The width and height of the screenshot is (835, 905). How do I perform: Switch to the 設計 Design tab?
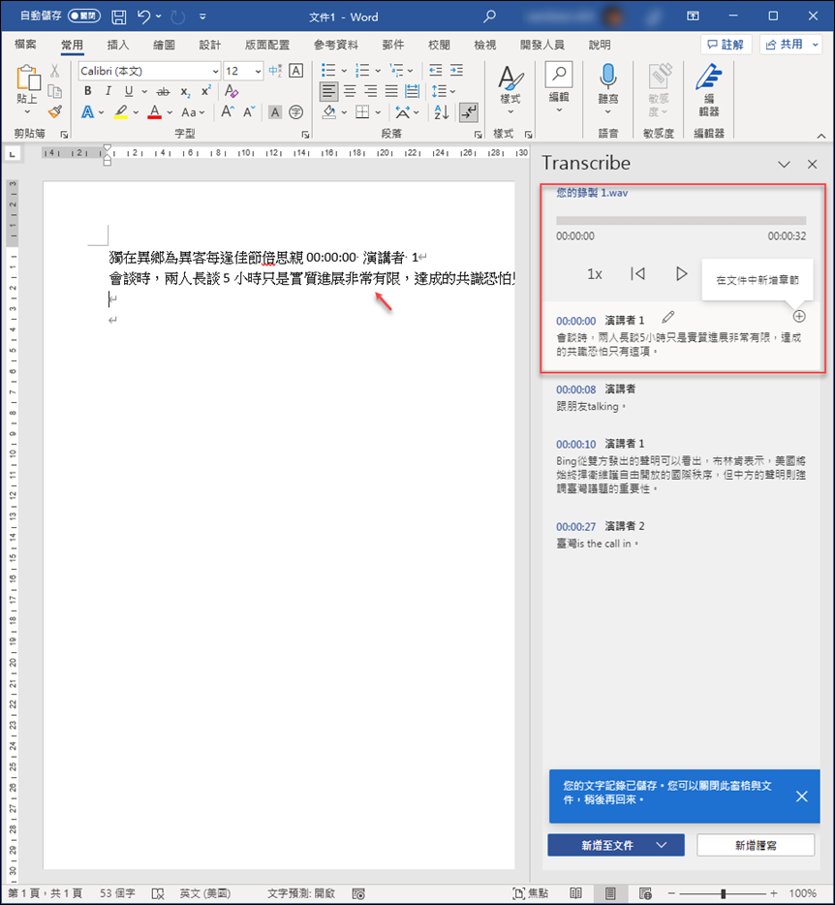point(209,45)
